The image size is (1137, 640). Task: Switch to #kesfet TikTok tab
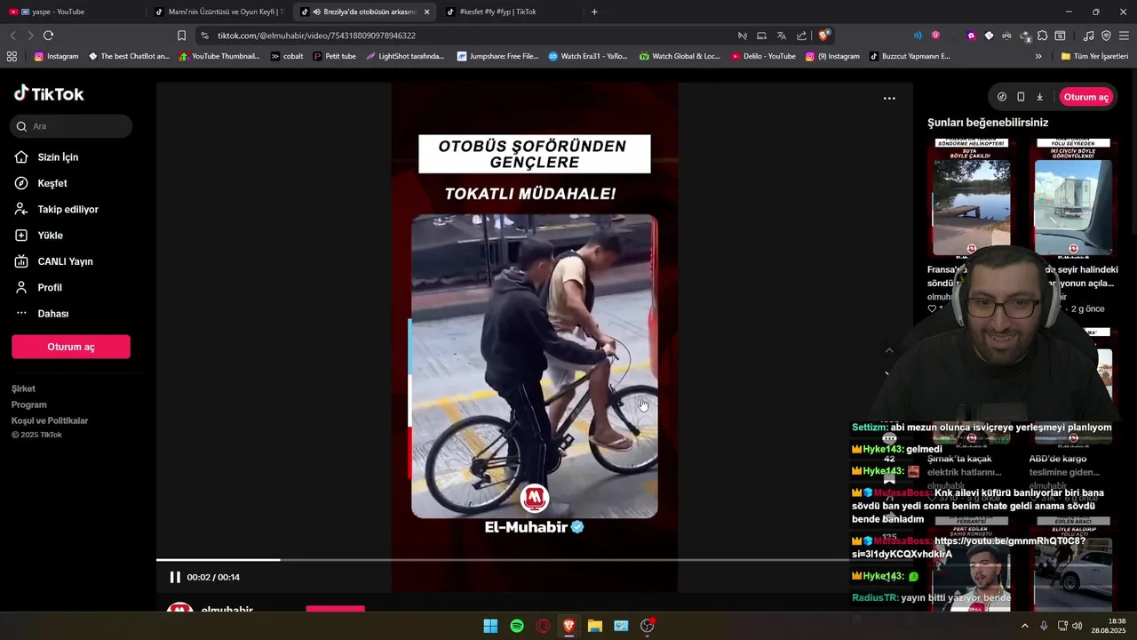tap(511, 12)
